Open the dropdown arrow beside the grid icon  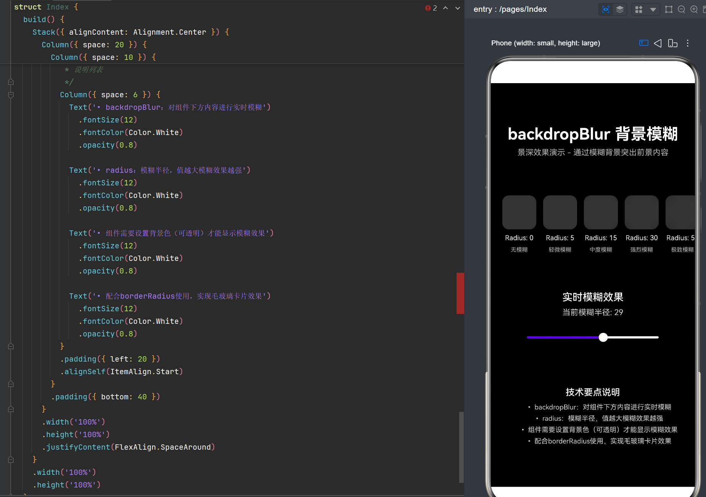pos(653,10)
